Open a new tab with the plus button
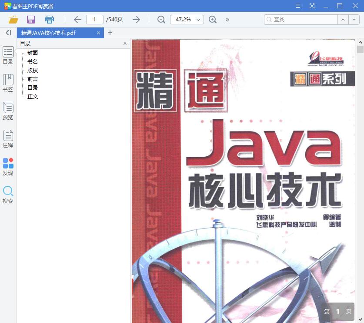The image size is (364, 323). coord(110,33)
